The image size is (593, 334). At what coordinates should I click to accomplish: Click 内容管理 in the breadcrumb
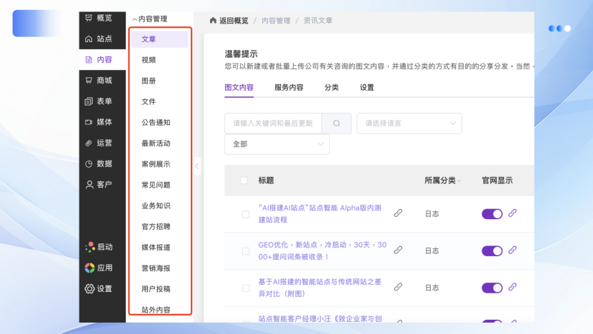(x=275, y=21)
